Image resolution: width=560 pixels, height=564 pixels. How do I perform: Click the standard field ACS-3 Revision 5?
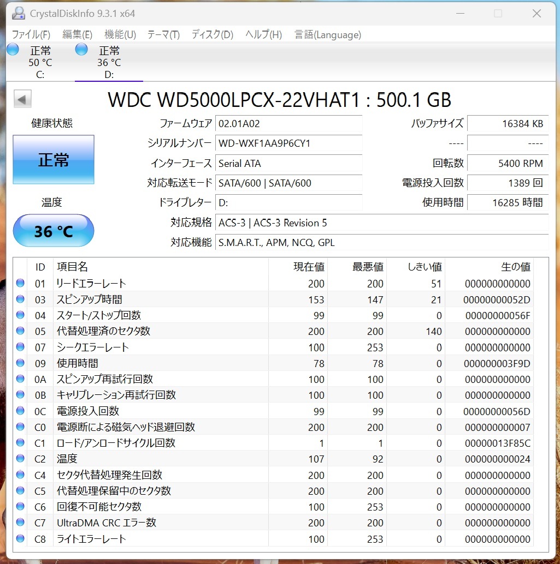coord(382,223)
